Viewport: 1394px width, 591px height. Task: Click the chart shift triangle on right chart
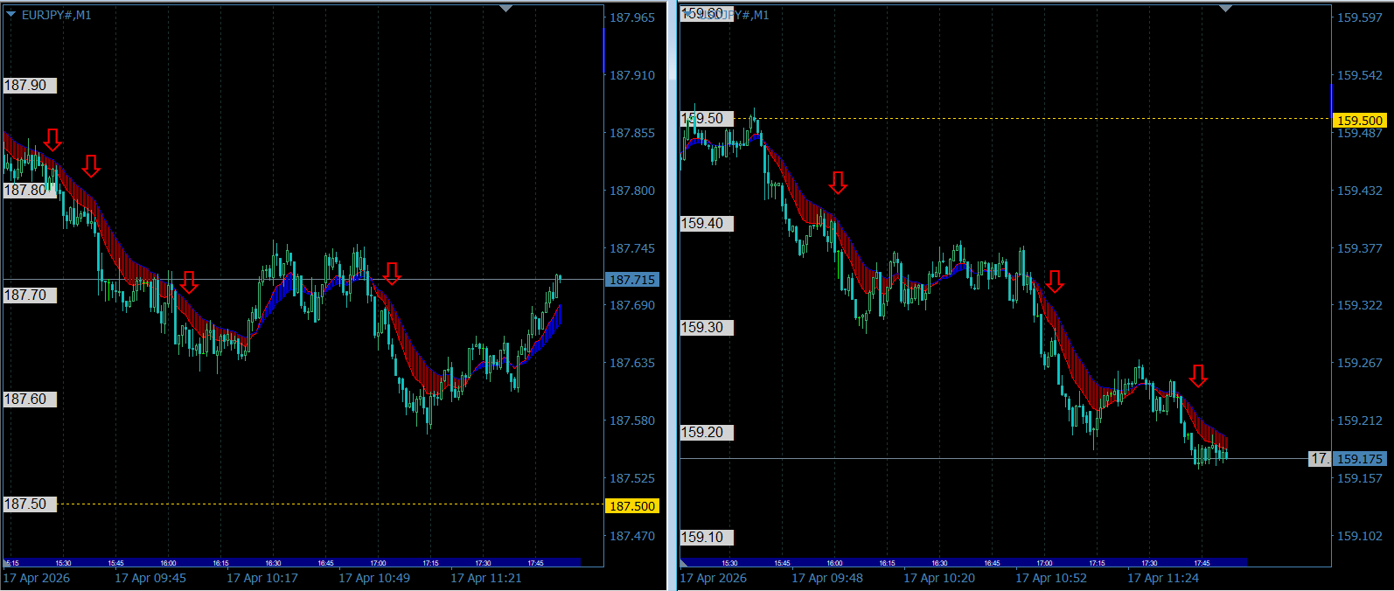[x=1225, y=8]
